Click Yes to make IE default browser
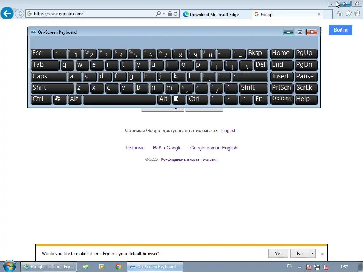This screenshot has height=272, width=363. click(278, 254)
